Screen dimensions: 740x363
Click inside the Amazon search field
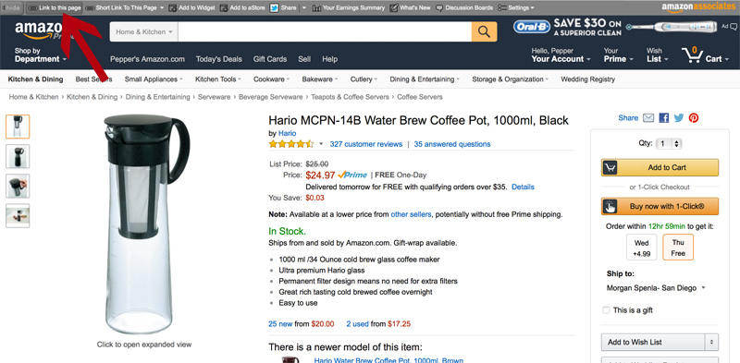pyautogui.click(x=325, y=31)
